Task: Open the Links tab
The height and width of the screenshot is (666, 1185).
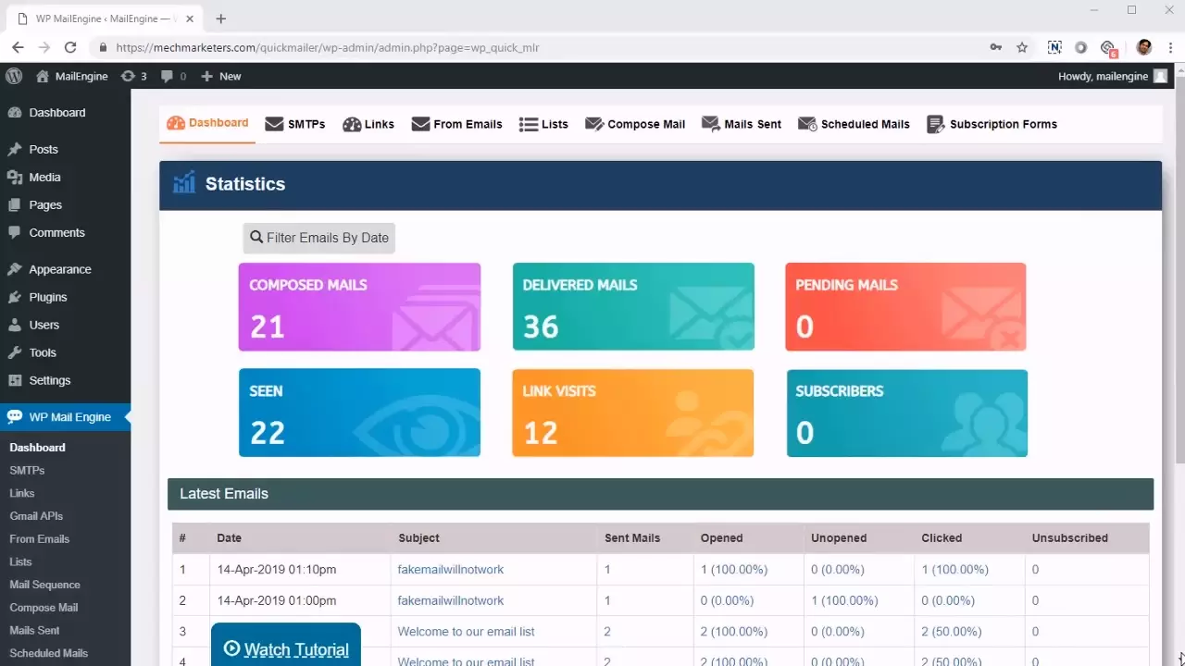Action: (368, 124)
